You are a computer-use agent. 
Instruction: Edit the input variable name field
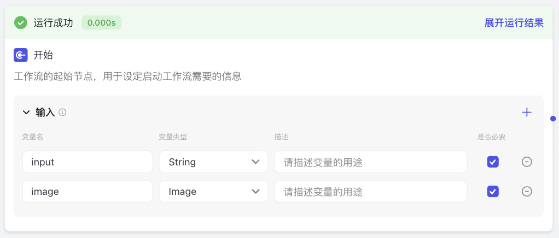click(x=88, y=162)
